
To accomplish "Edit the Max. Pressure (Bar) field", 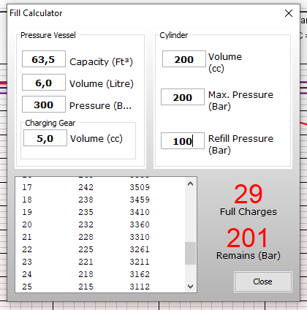I will click(183, 97).
